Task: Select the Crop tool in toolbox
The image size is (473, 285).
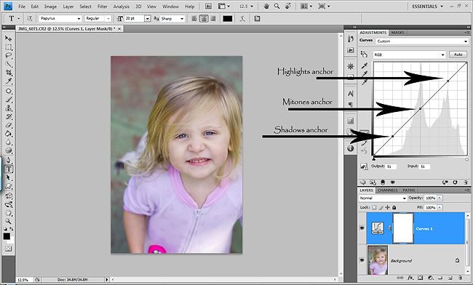Action: 9,73
